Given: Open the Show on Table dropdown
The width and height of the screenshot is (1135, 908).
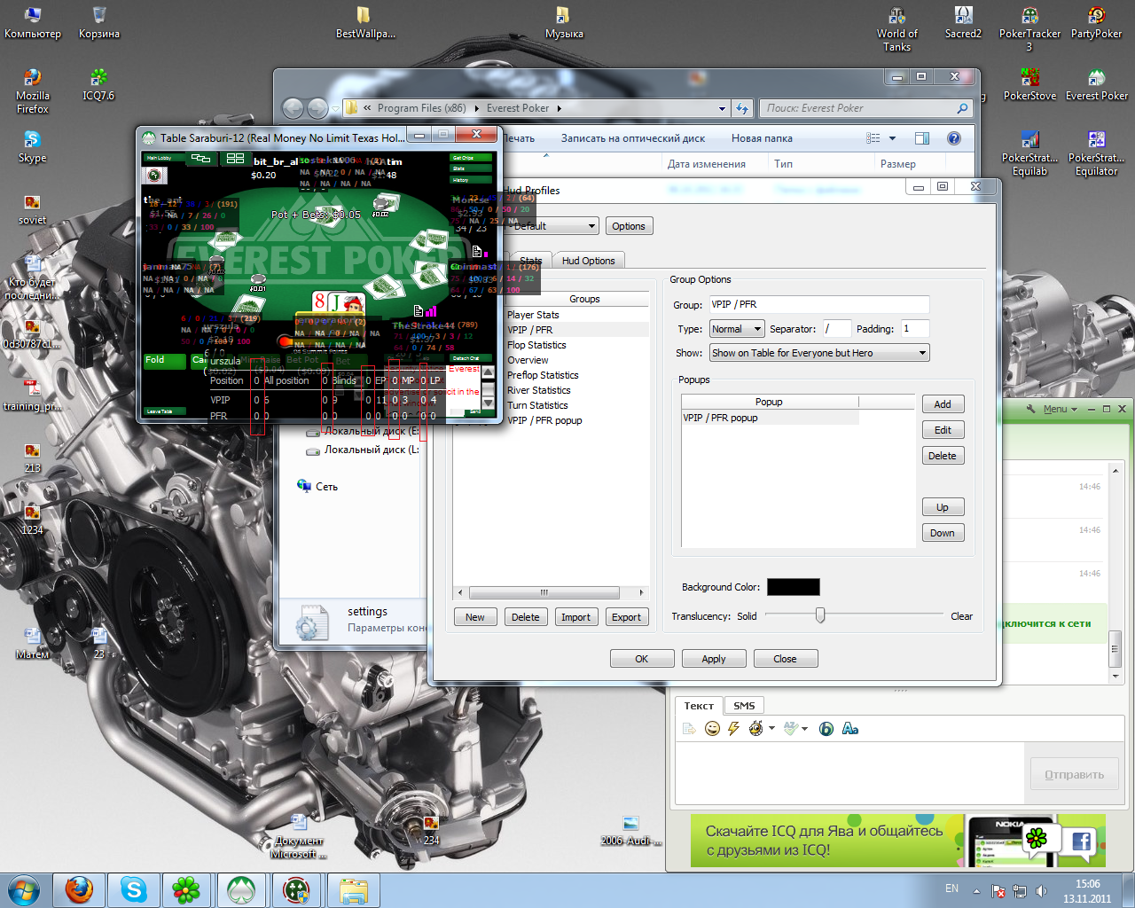Looking at the screenshot, I should [x=819, y=353].
